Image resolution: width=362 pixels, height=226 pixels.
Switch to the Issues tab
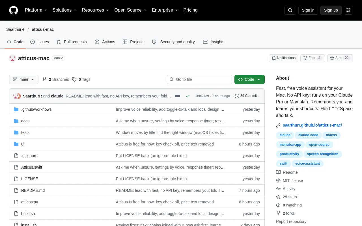[40, 42]
